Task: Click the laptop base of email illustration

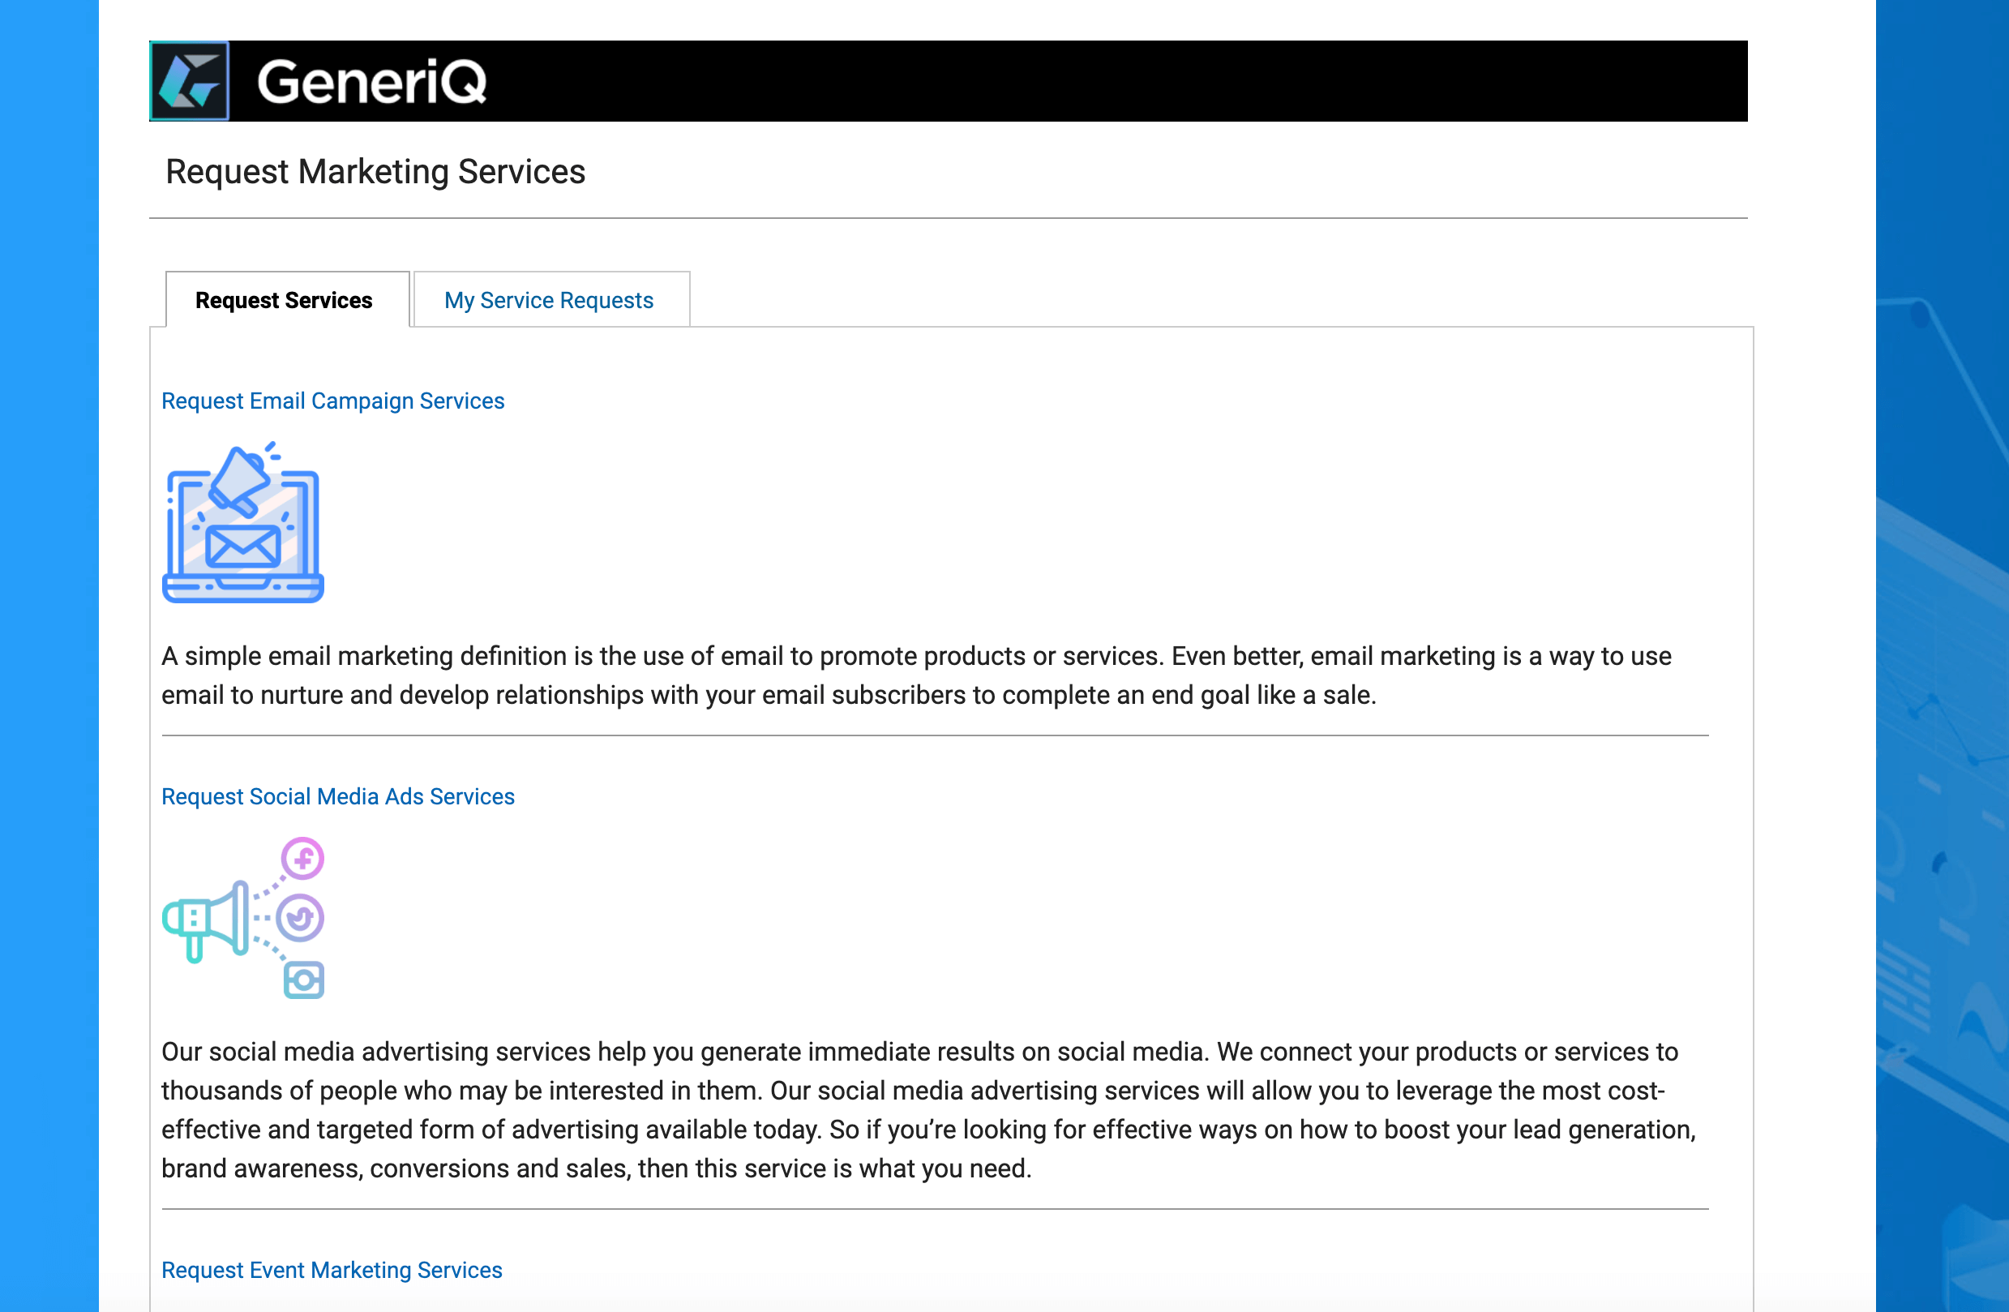Action: [243, 588]
